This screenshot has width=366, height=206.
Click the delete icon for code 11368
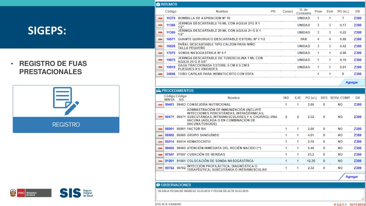click(160, 25)
